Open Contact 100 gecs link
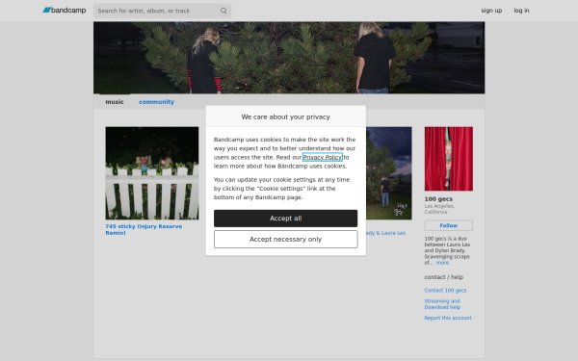 (x=445, y=291)
